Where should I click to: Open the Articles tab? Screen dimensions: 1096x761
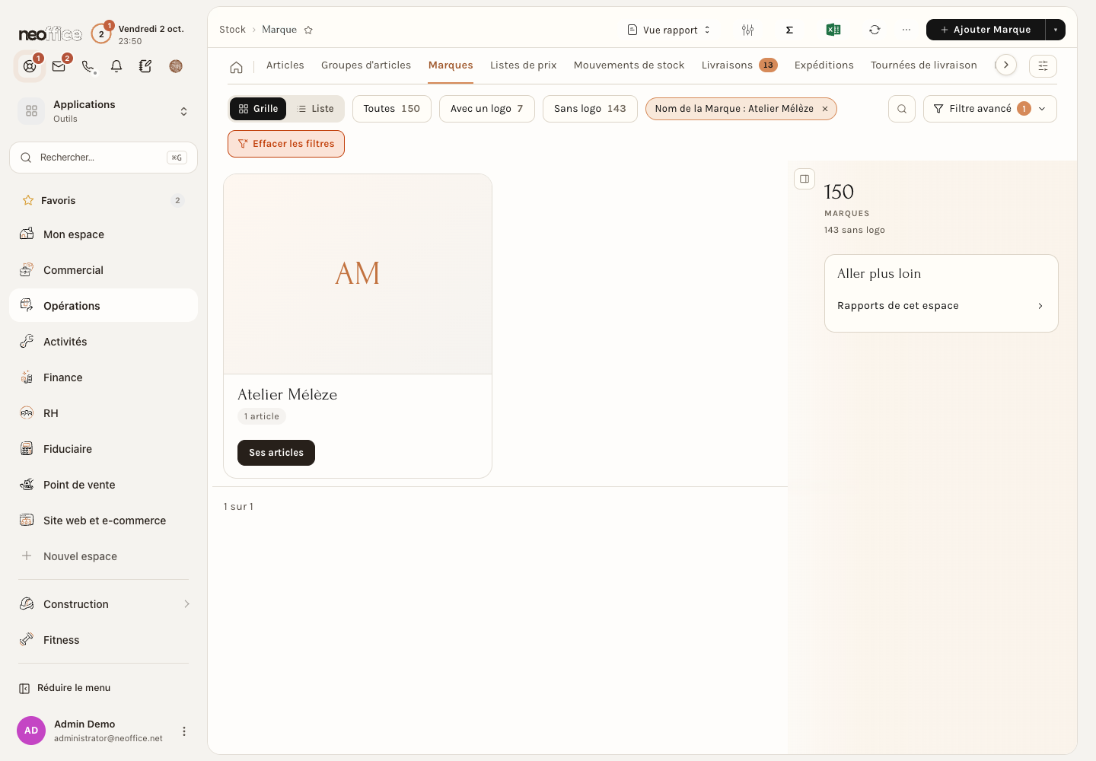click(285, 65)
